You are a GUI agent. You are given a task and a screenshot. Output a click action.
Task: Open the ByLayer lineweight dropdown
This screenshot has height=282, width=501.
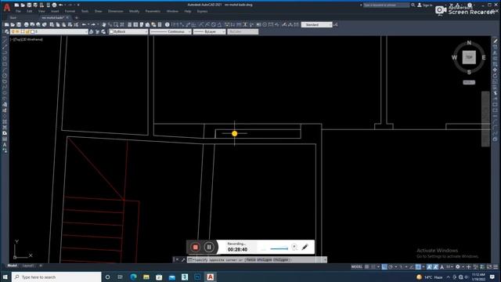tap(209, 31)
